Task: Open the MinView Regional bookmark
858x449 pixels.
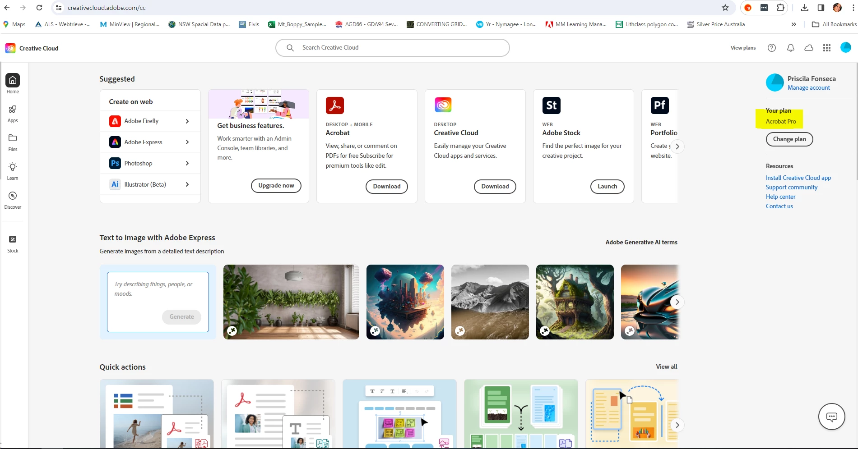Action: coord(130,24)
